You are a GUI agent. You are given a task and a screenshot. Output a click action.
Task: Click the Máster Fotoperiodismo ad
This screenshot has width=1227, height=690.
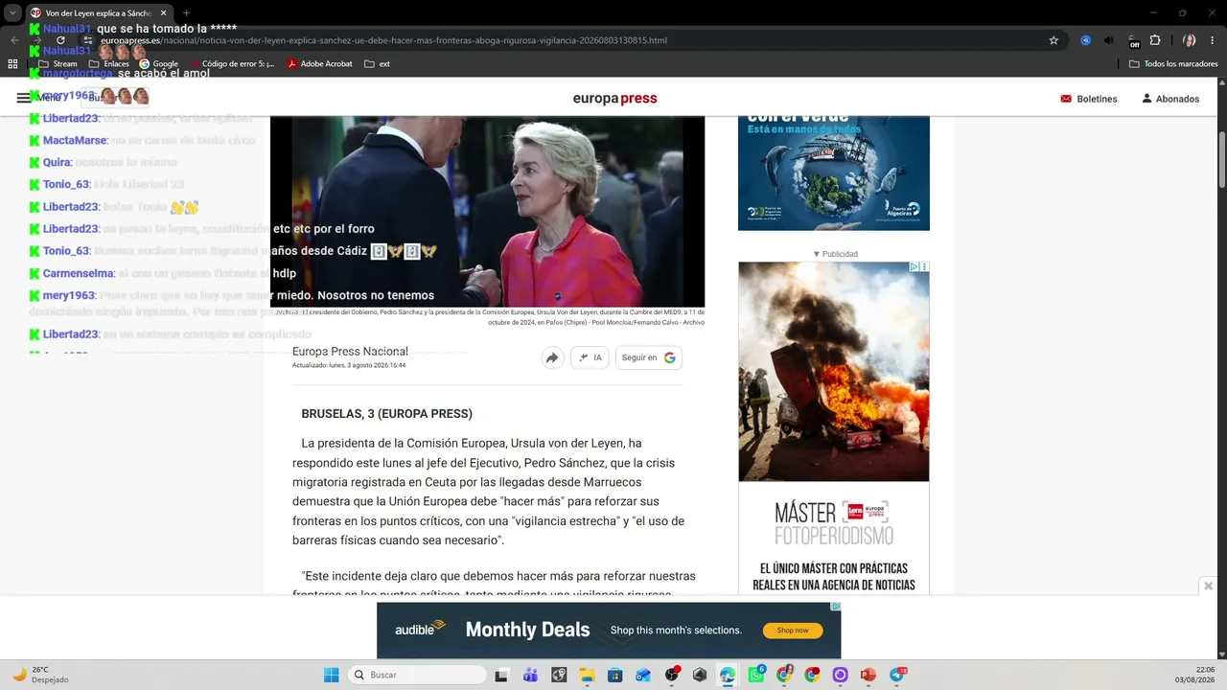click(x=834, y=539)
